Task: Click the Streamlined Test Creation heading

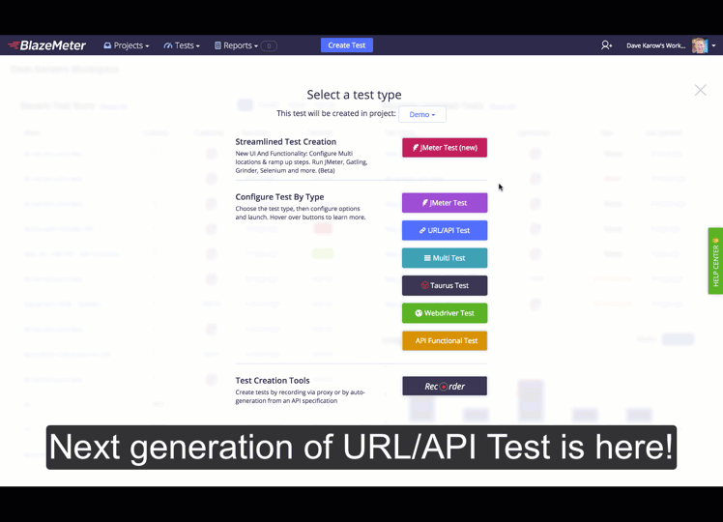Action: 286,141
